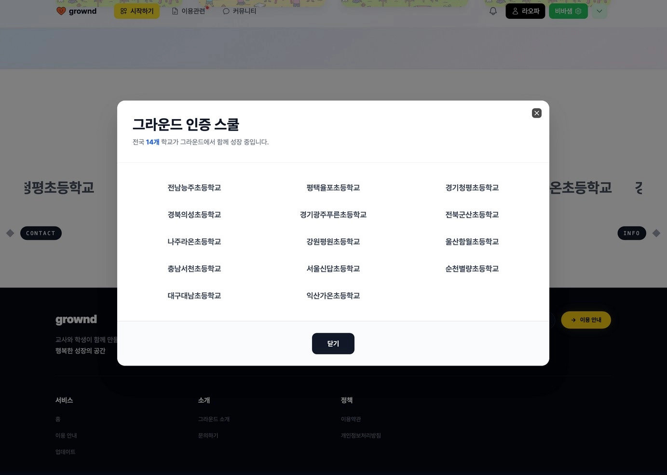667x475 pixels.
Task: Click the notification bell icon
Action: tap(493, 11)
